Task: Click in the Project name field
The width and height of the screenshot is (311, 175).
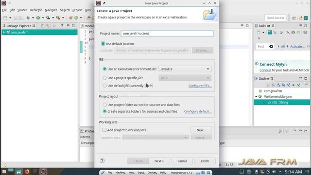Action: pos(167,34)
